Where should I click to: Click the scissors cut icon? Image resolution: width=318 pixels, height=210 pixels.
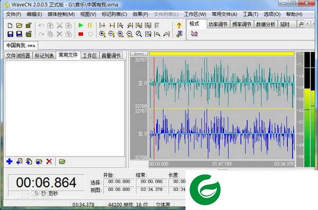[x=59, y=25]
